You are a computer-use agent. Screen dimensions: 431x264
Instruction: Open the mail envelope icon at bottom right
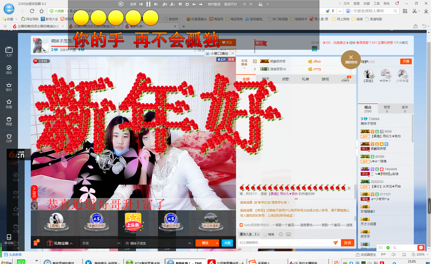(380, 248)
